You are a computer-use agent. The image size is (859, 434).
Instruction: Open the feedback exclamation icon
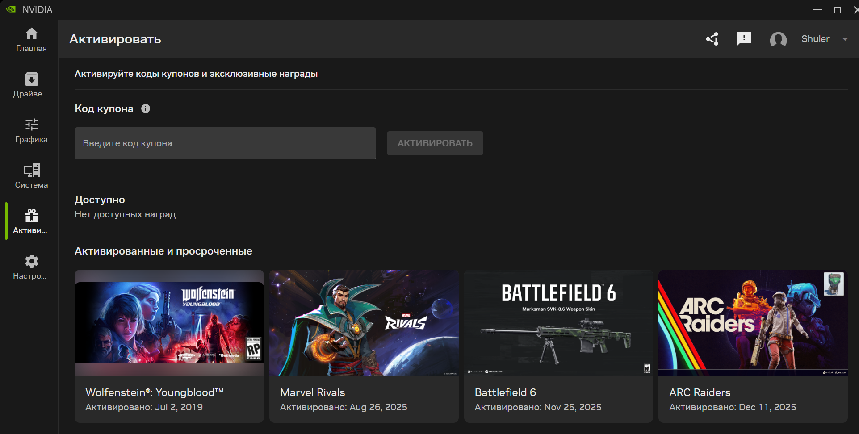(744, 39)
